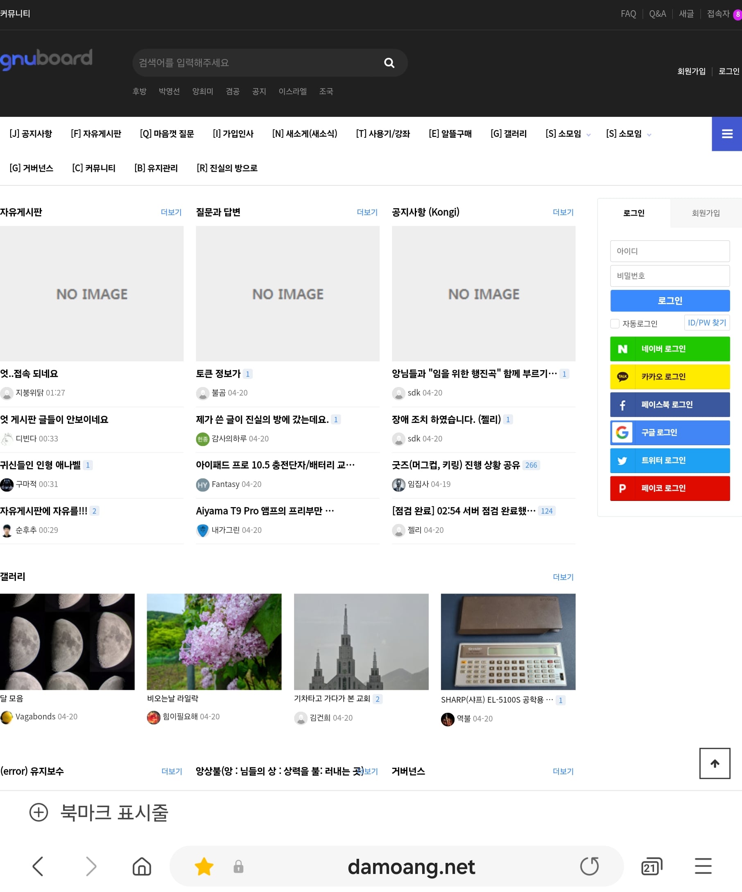Expand the first [S] 소모임 dropdown arrow
The height and width of the screenshot is (892, 742).
(588, 135)
